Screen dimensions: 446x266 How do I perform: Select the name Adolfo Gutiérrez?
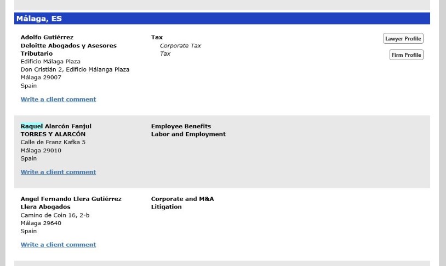(47, 38)
